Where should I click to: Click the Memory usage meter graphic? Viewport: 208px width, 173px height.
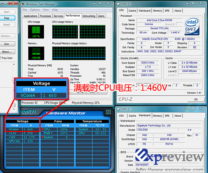click(36, 53)
